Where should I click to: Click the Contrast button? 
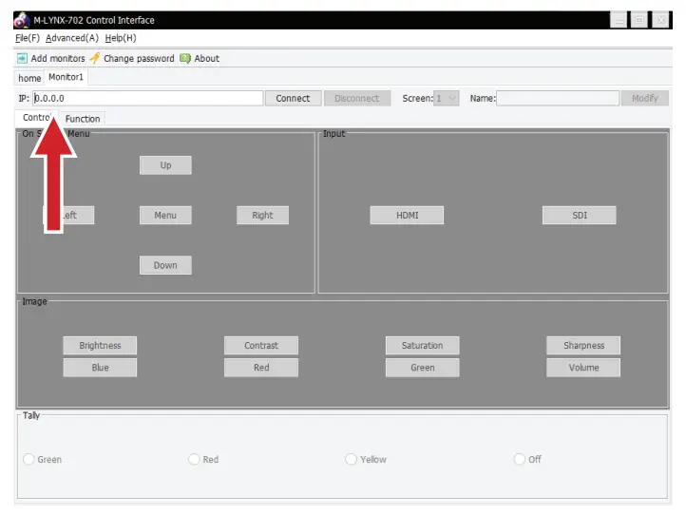point(261,345)
